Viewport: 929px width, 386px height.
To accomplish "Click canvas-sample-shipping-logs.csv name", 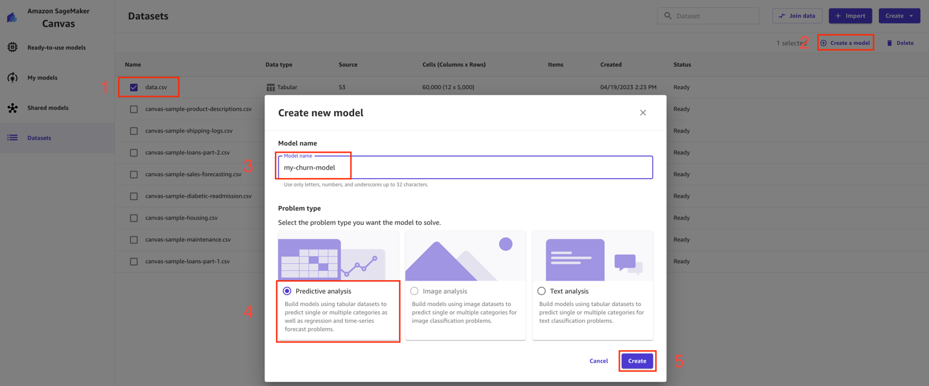I will point(189,131).
